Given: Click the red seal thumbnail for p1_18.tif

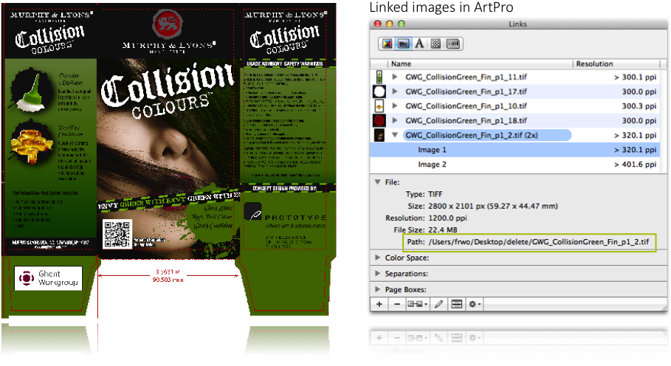Looking at the screenshot, I should tap(379, 120).
